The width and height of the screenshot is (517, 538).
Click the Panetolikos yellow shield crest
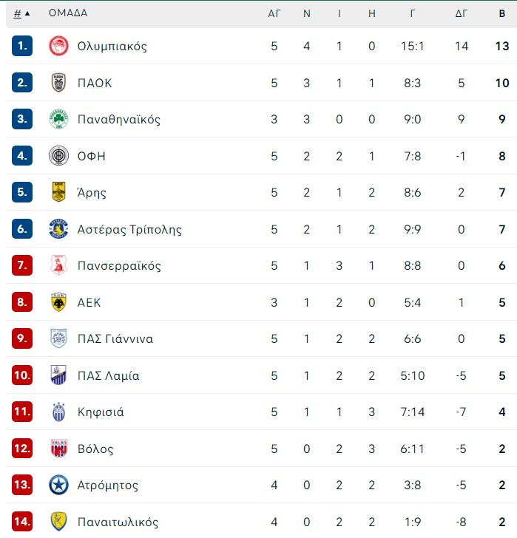58,522
